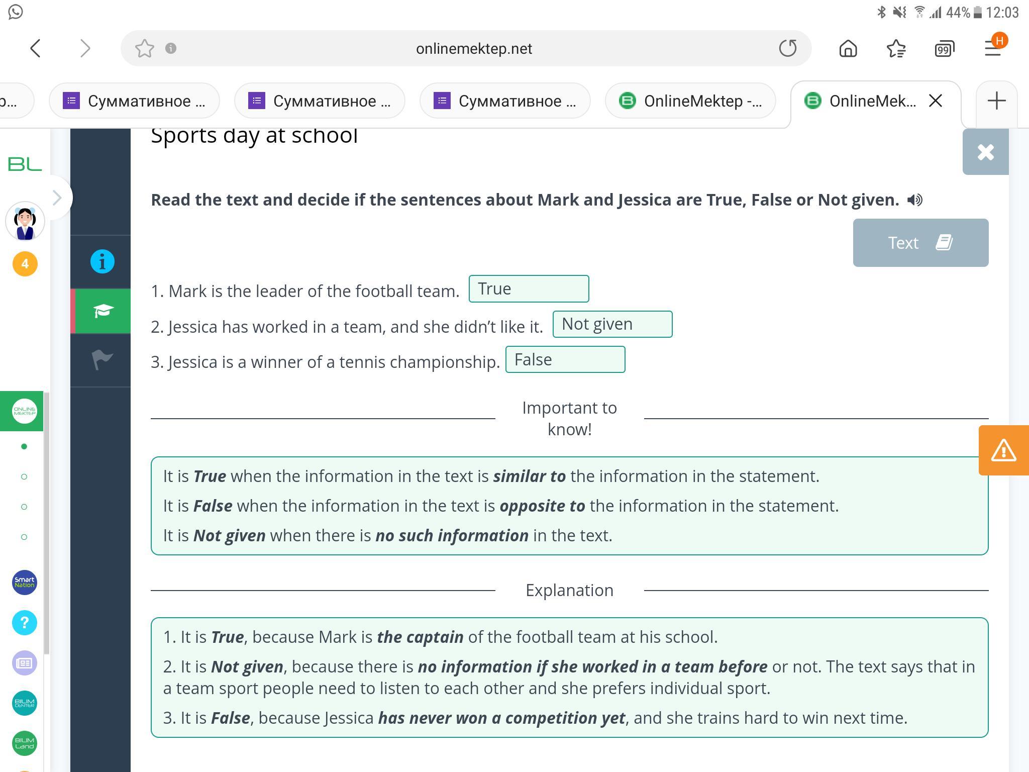The width and height of the screenshot is (1029, 772).
Task: Open the Smart Nation icon
Action: [x=25, y=582]
